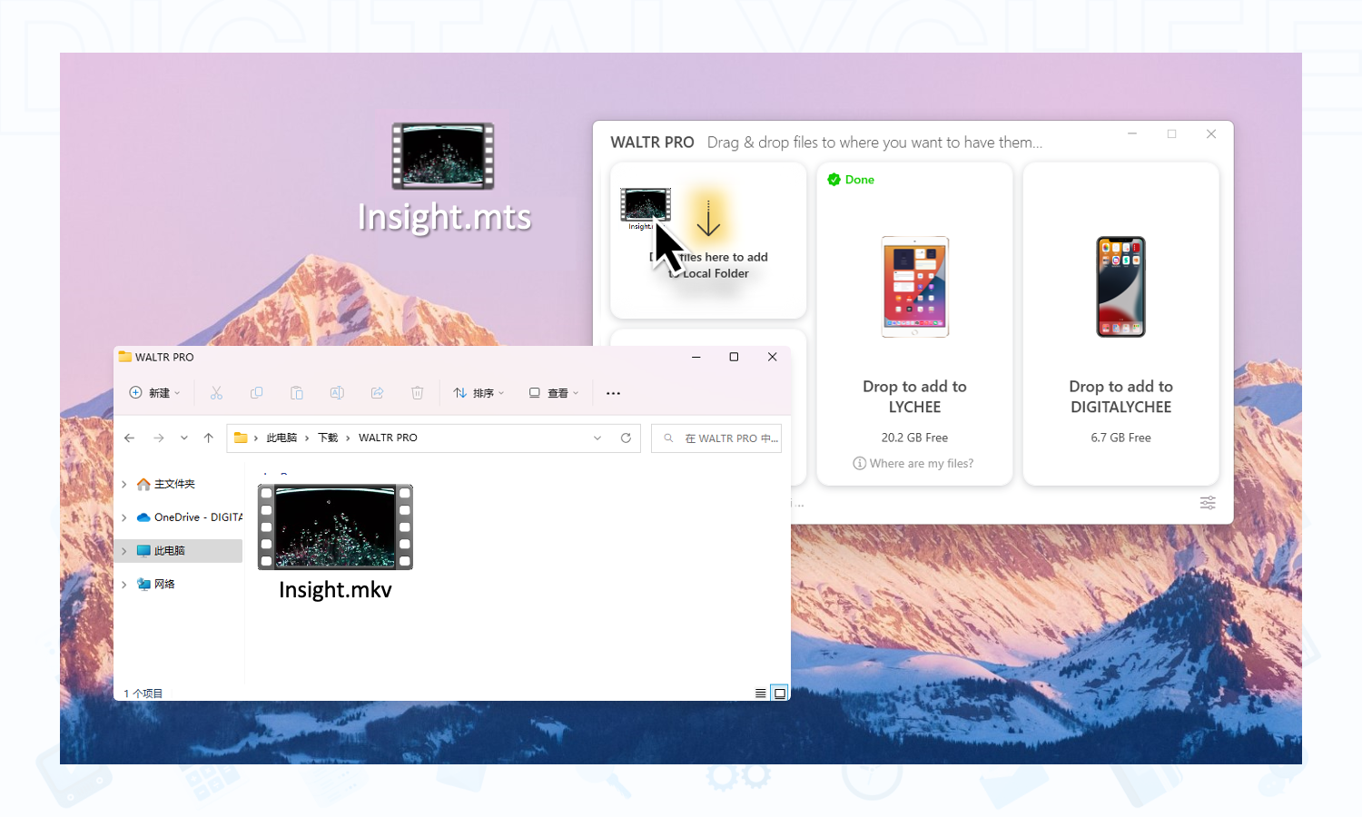Screen dimensions: 1362x817
Task: Select OneDrive in the navigation pane
Action: [x=189, y=517]
